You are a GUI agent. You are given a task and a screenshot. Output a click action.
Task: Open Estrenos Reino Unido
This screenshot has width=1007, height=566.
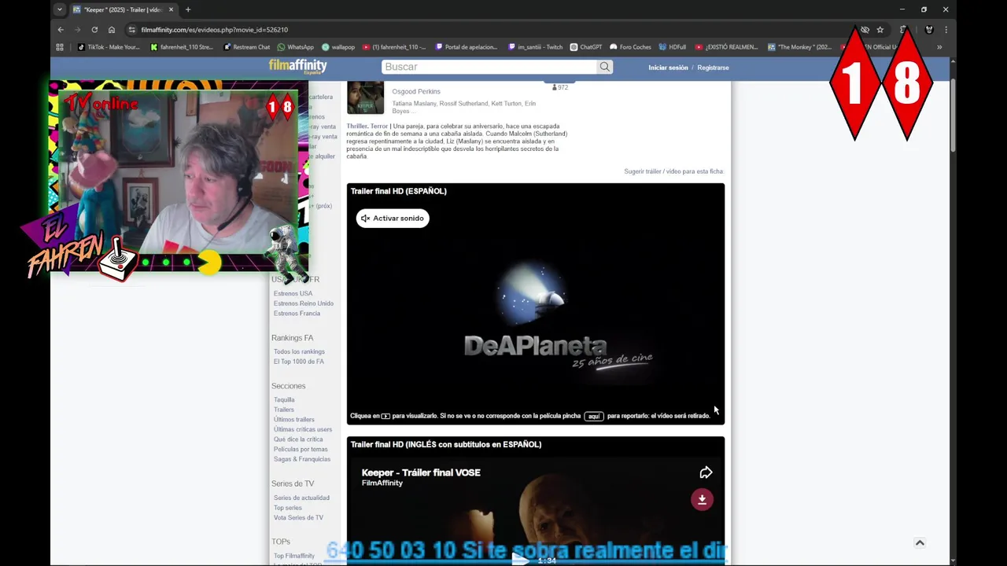pyautogui.click(x=304, y=303)
